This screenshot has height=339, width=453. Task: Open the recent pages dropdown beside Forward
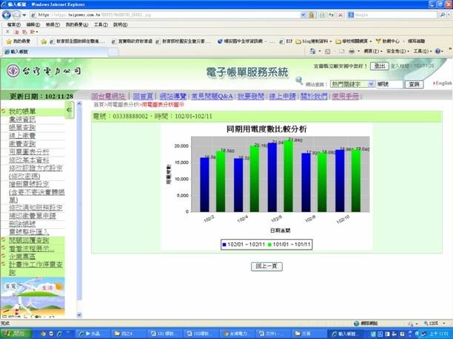(24, 15)
